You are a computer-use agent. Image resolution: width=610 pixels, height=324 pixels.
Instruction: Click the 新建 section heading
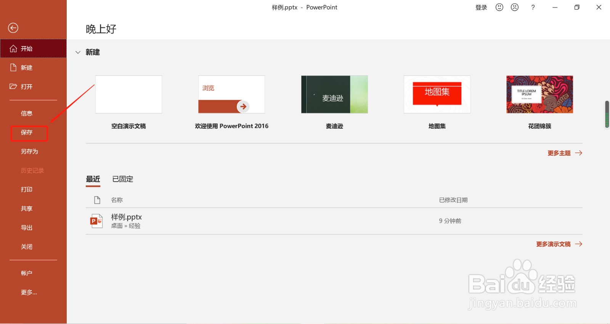point(93,52)
